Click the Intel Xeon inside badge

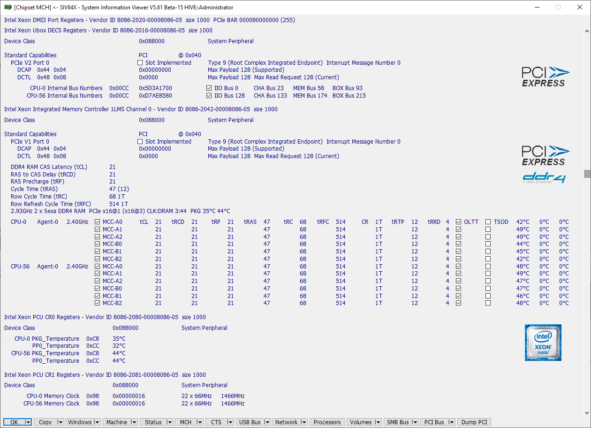coord(543,343)
